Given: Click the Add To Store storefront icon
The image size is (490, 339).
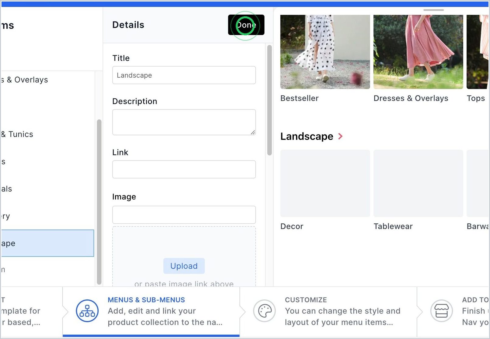Looking at the screenshot, I should (x=442, y=311).
